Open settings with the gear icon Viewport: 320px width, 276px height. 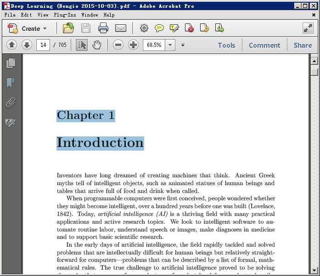coord(144,28)
